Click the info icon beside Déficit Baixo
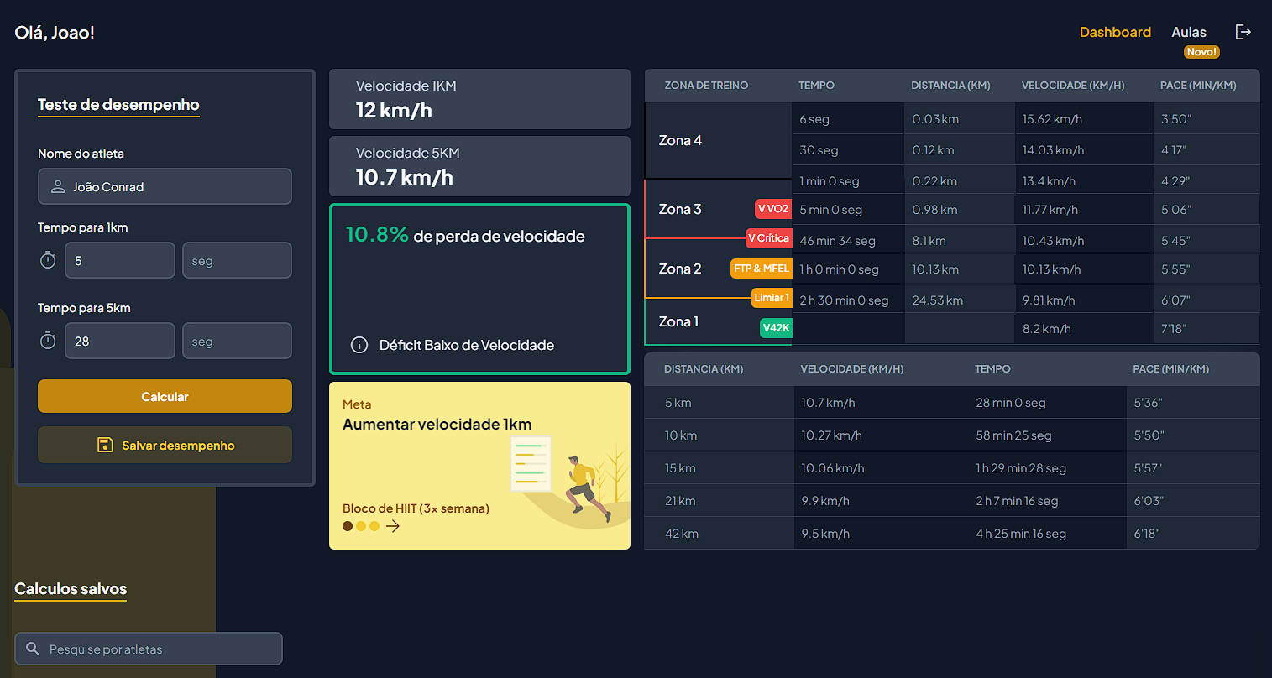Viewport: 1272px width, 678px height. pos(359,345)
